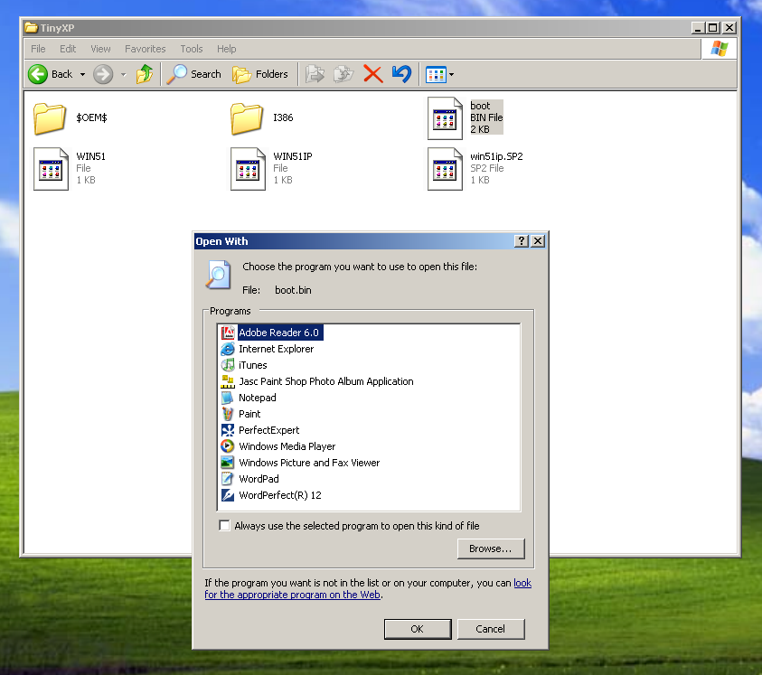
Task: Open the Edit menu
Action: pos(68,49)
